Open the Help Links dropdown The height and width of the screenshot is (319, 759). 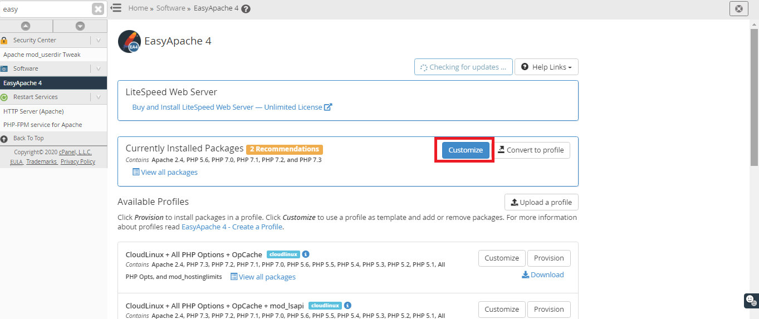(x=546, y=67)
